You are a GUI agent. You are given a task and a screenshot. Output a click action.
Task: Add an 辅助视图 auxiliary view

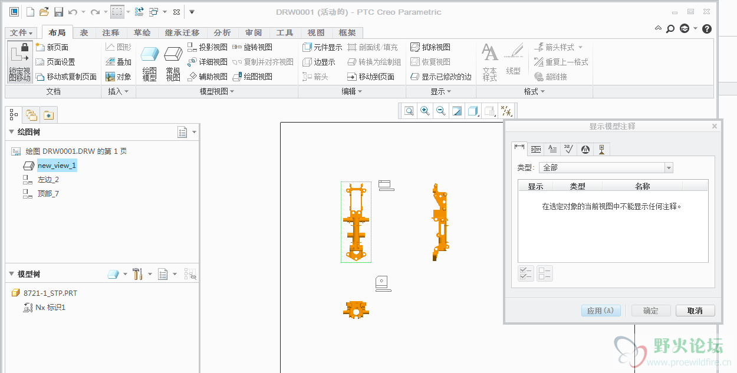pyautogui.click(x=208, y=77)
